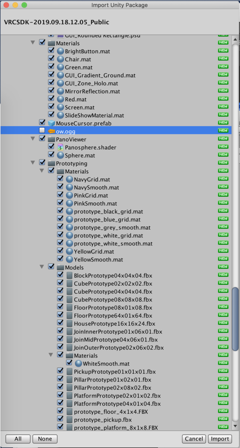Click the Prototyping folder icon

pyautogui.click(x=51, y=163)
